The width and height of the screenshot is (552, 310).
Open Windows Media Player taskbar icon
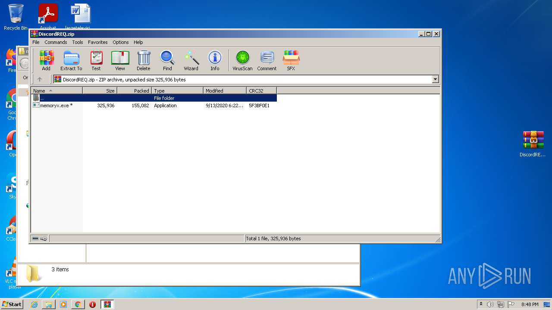coord(63,304)
